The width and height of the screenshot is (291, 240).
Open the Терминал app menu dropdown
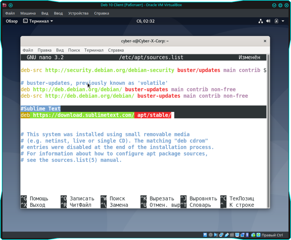pyautogui.click(x=38, y=21)
